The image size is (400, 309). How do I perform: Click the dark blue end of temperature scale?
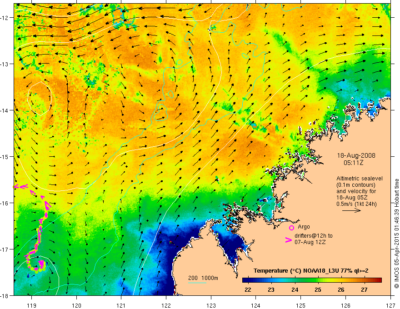click(x=245, y=280)
